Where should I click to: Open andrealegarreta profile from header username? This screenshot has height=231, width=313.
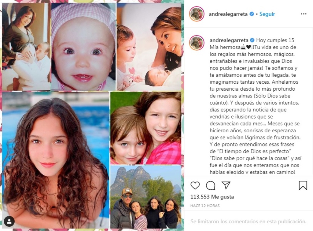pos(228,14)
